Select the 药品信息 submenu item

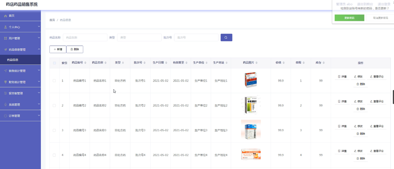pos(20,60)
